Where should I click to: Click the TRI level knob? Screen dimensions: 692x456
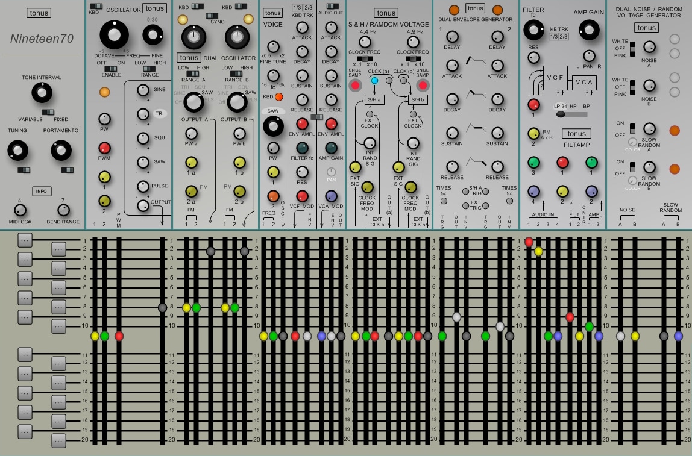click(143, 114)
